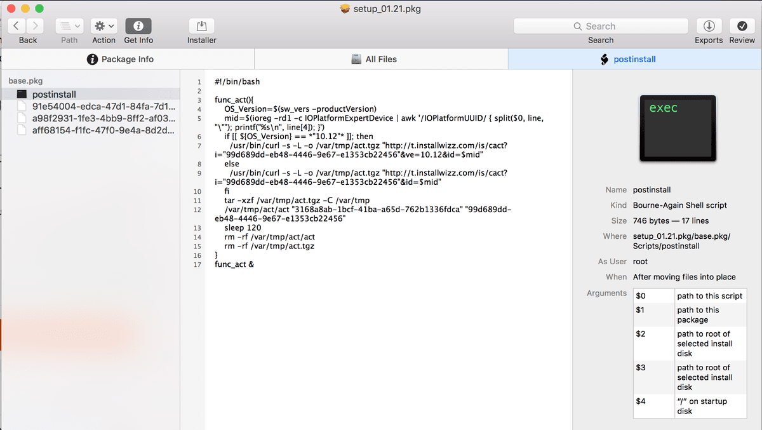
Task: Click the $0 argument row
Action: (x=690, y=296)
